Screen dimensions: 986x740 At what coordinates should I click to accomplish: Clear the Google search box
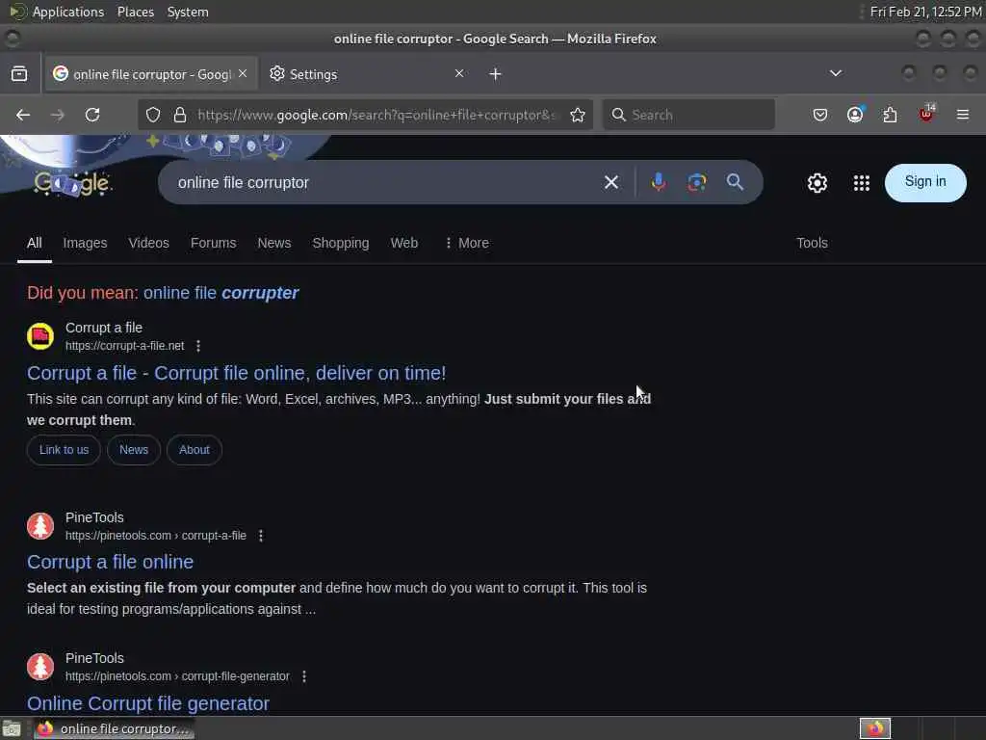click(x=610, y=182)
